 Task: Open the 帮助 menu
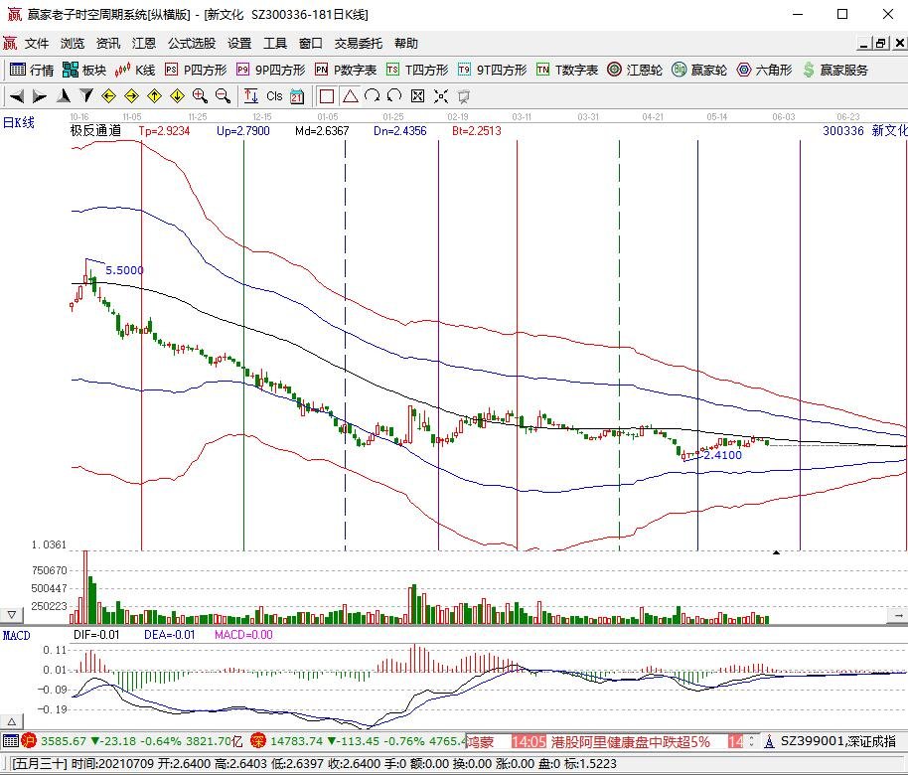(406, 44)
